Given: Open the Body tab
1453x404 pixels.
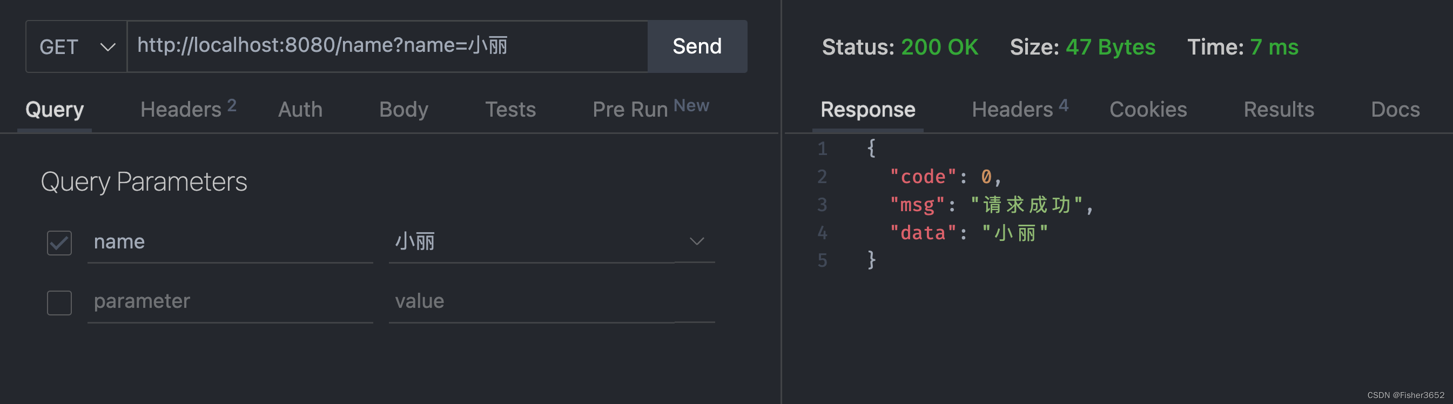Looking at the screenshot, I should [x=404, y=110].
